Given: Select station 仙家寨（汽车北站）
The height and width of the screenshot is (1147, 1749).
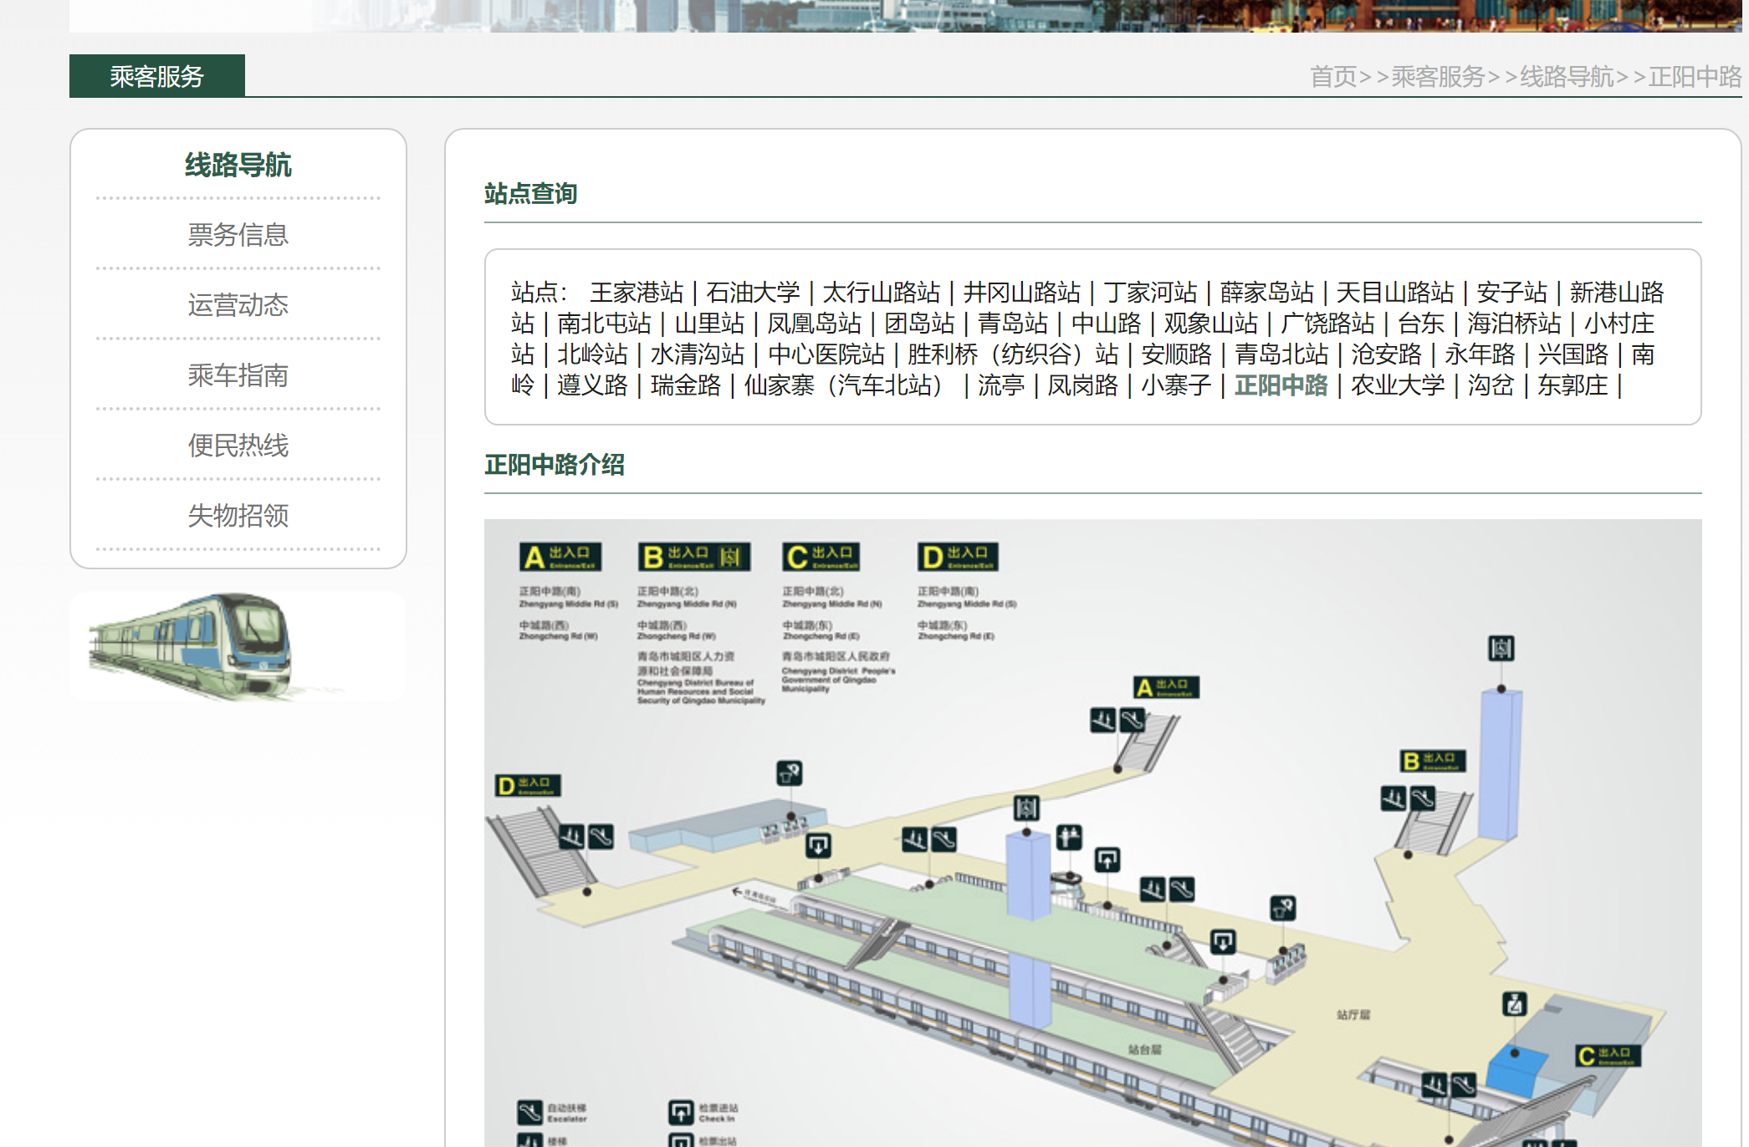Looking at the screenshot, I should pyautogui.click(x=843, y=385).
